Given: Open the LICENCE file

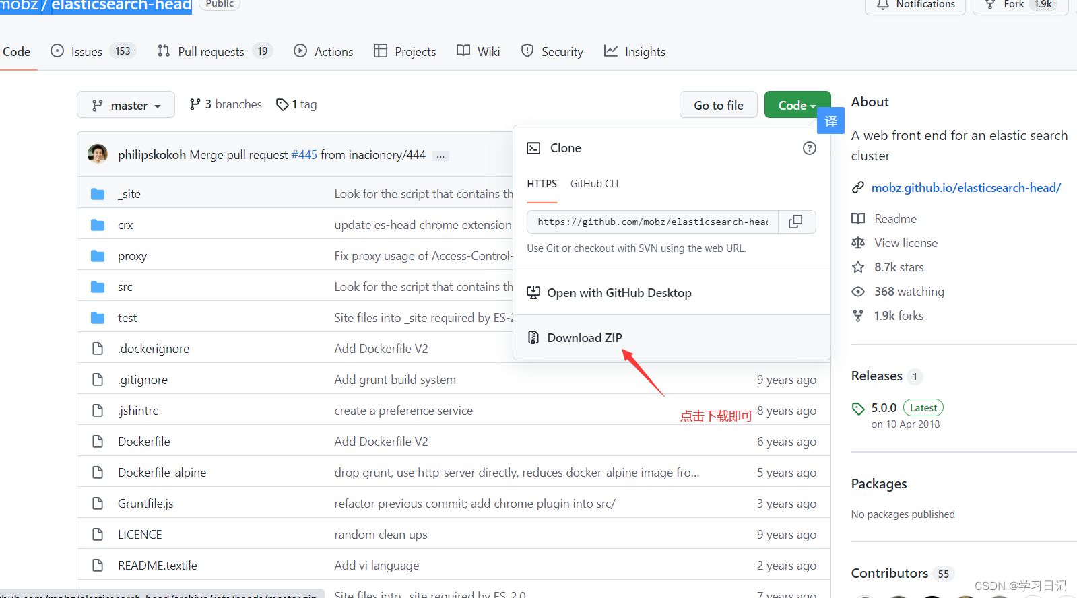Looking at the screenshot, I should (x=140, y=535).
